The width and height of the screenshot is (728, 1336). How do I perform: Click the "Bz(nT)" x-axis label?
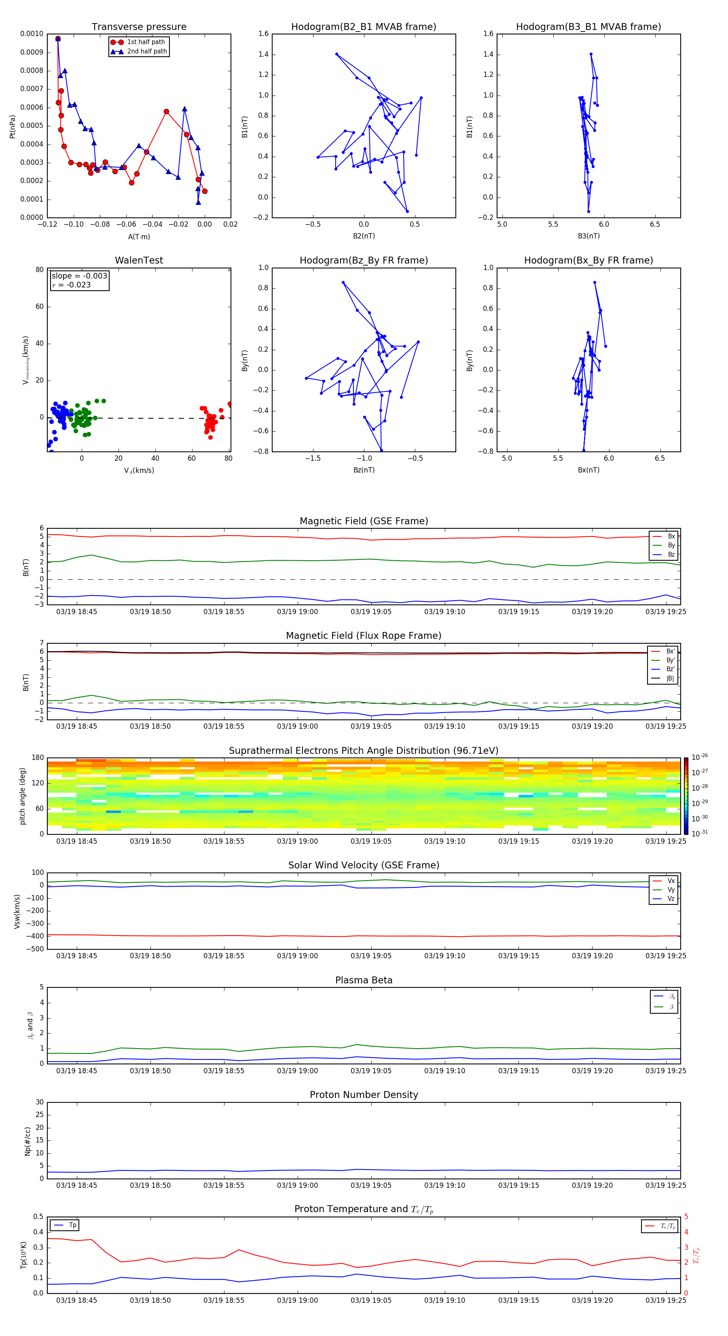(x=364, y=470)
